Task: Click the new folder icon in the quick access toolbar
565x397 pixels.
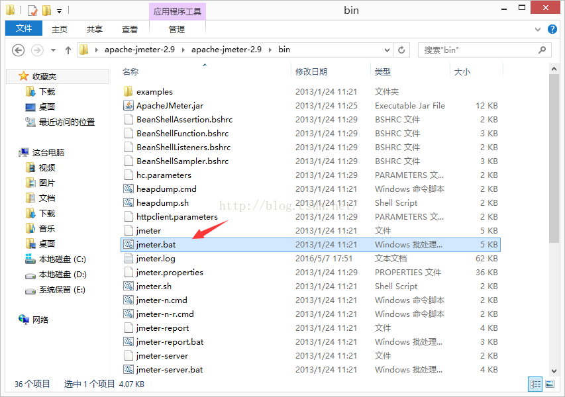Action: point(47,11)
